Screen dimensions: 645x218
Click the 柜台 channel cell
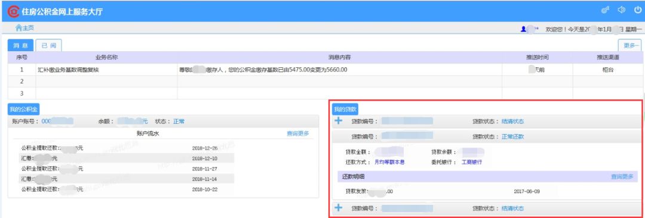pyautogui.click(x=607, y=70)
